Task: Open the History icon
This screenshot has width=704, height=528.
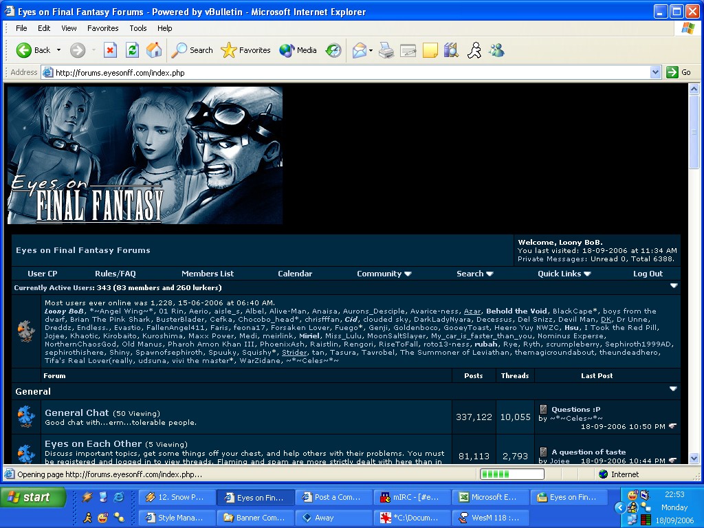Action: [333, 50]
